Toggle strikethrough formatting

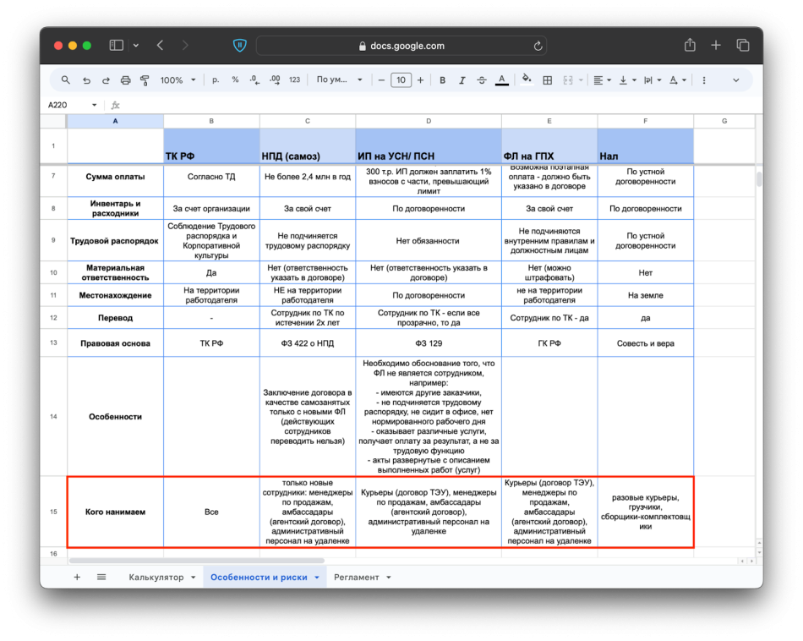482,80
